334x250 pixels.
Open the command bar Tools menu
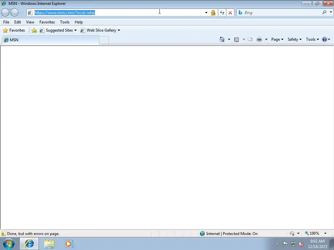pos(312,39)
